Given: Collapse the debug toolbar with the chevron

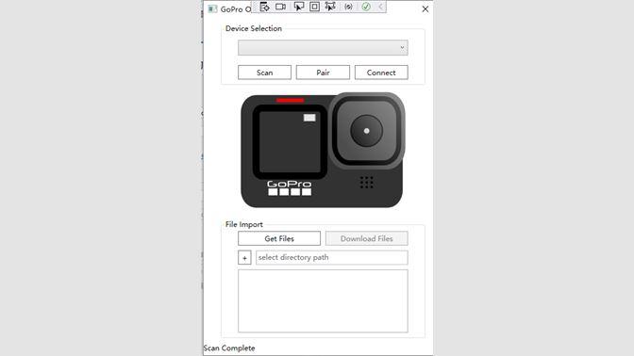Looking at the screenshot, I should [380, 7].
